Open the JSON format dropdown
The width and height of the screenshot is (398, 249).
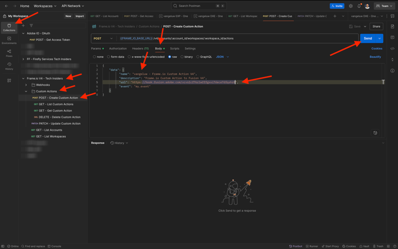click(222, 57)
